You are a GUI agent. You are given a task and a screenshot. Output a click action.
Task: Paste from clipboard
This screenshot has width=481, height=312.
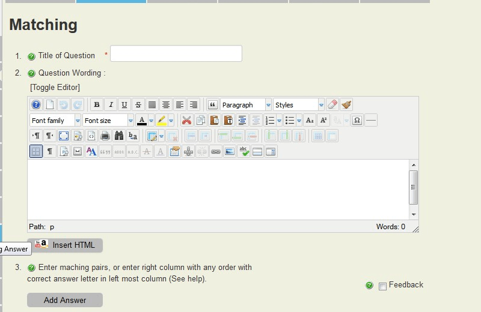point(215,121)
